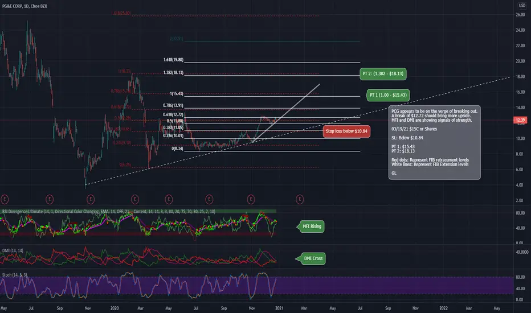Click the 0.382(11.05) Fib extension label

(173, 128)
